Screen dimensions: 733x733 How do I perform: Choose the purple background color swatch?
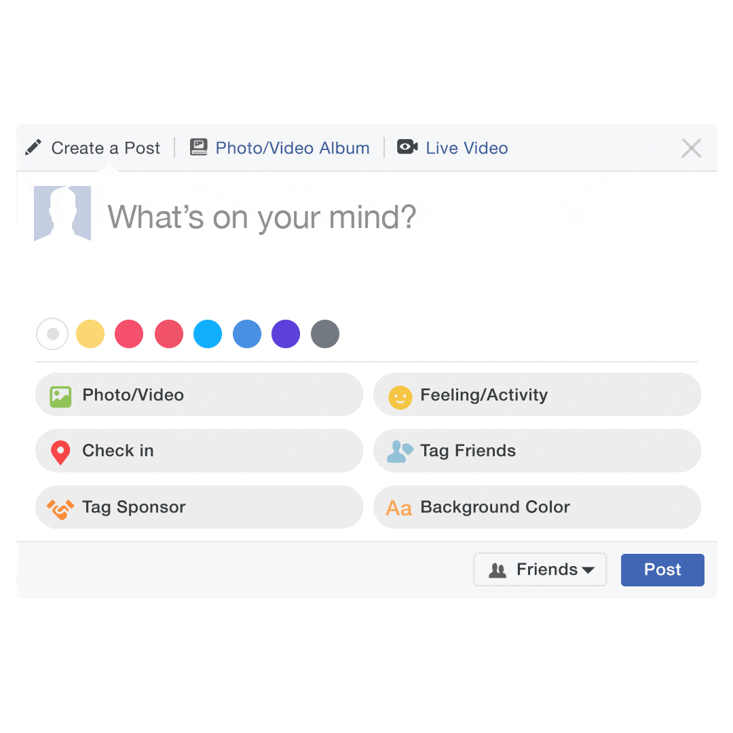[286, 334]
